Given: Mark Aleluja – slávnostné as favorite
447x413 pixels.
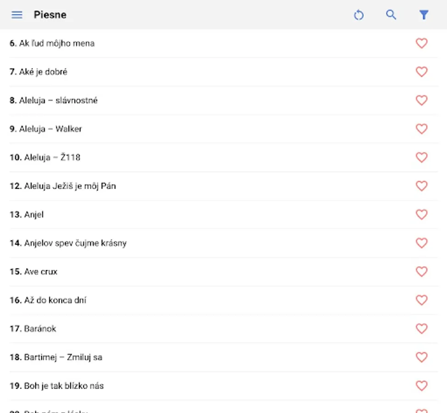Looking at the screenshot, I should click(x=421, y=100).
